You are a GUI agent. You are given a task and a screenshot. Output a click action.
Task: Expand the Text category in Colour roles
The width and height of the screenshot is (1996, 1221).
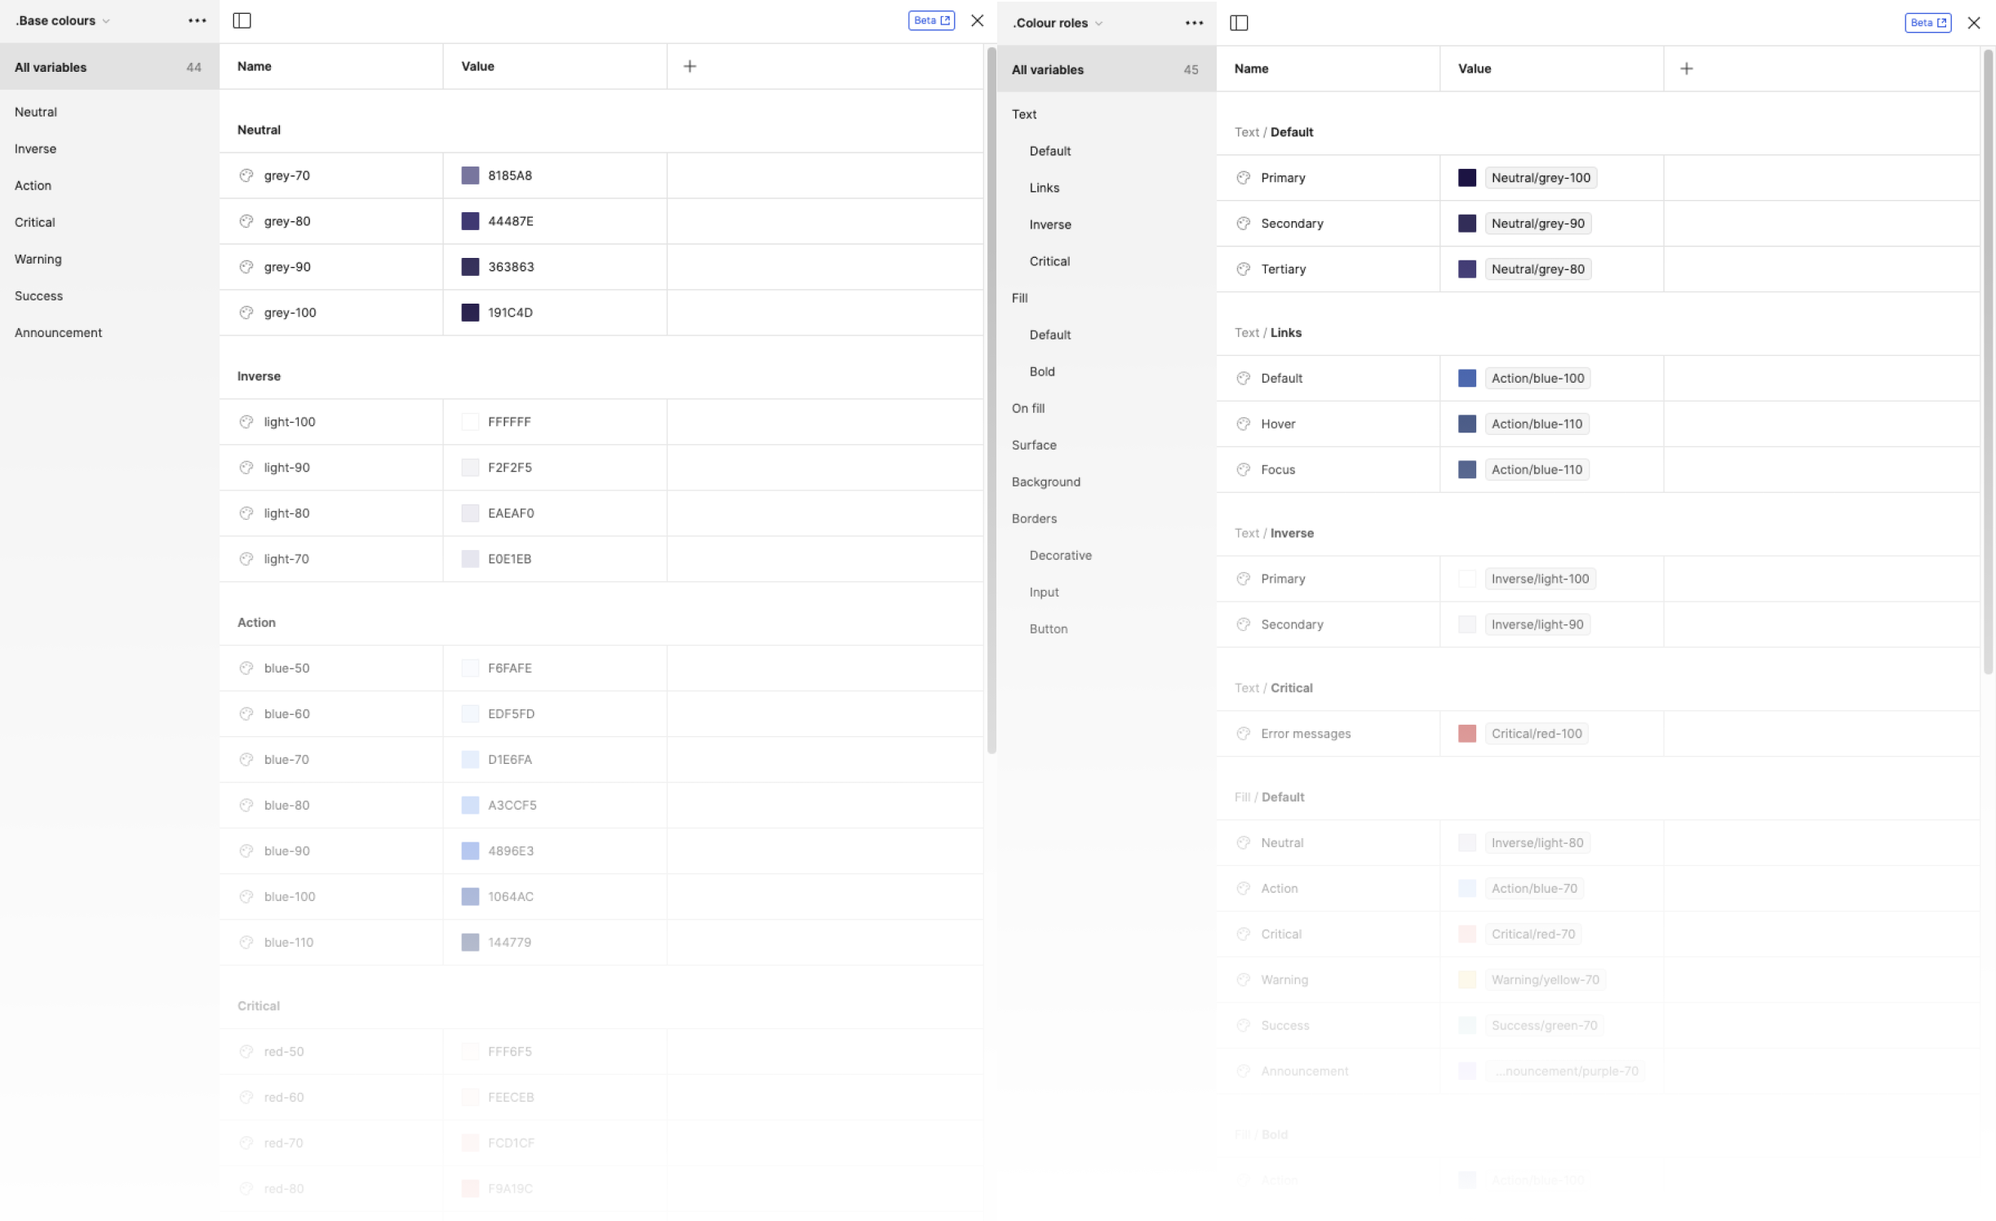[1022, 113]
